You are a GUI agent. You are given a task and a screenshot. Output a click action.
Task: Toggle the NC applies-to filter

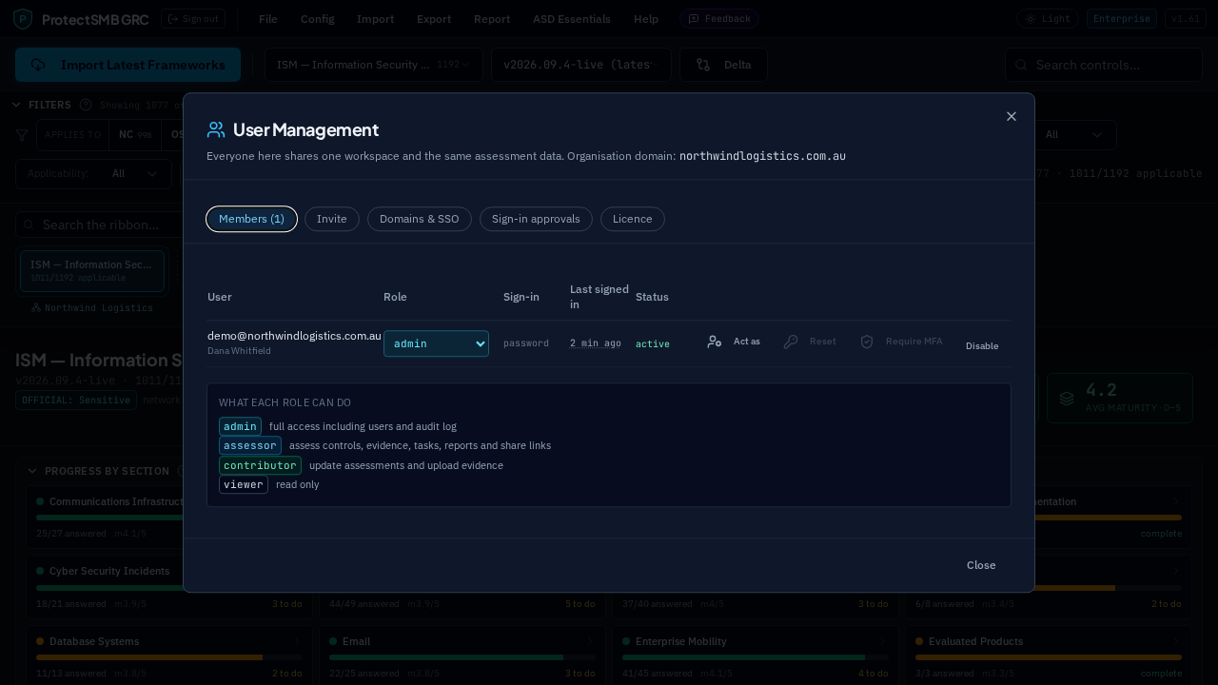pos(135,135)
